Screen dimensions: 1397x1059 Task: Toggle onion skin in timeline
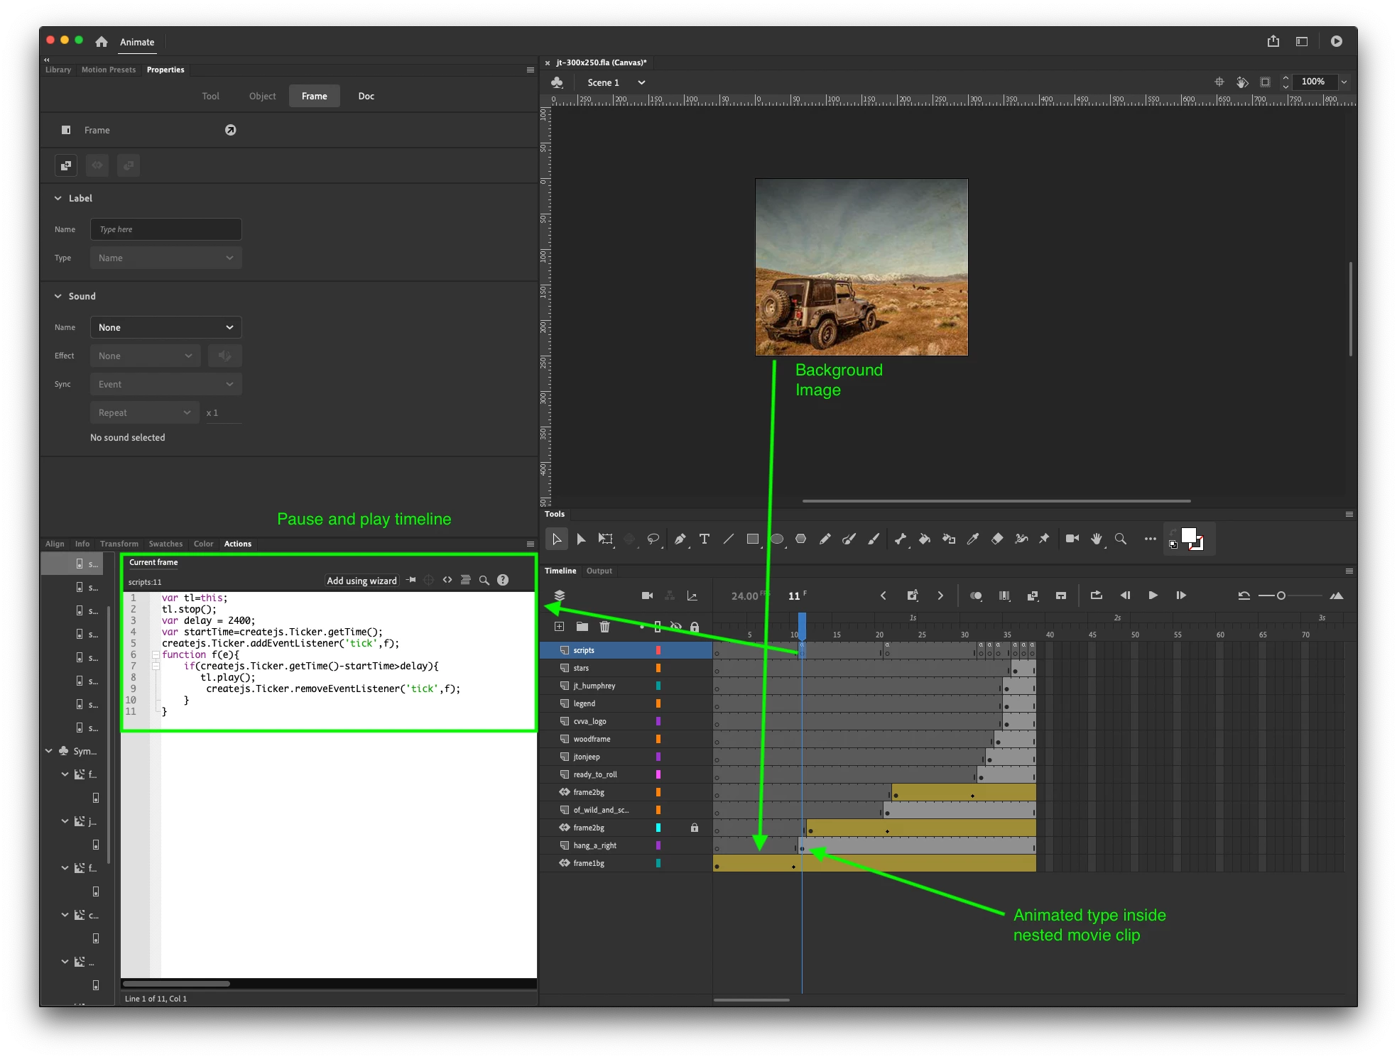pyautogui.click(x=977, y=596)
